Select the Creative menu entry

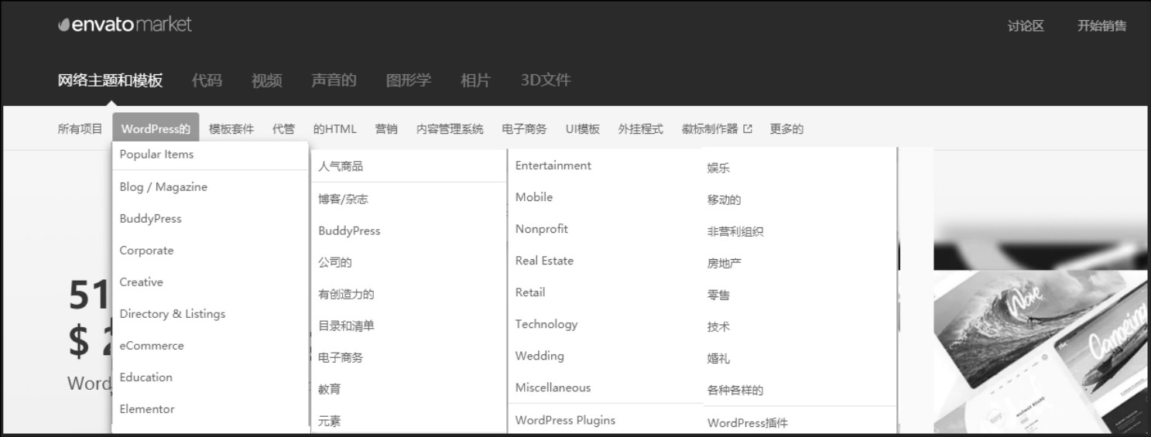tap(141, 282)
